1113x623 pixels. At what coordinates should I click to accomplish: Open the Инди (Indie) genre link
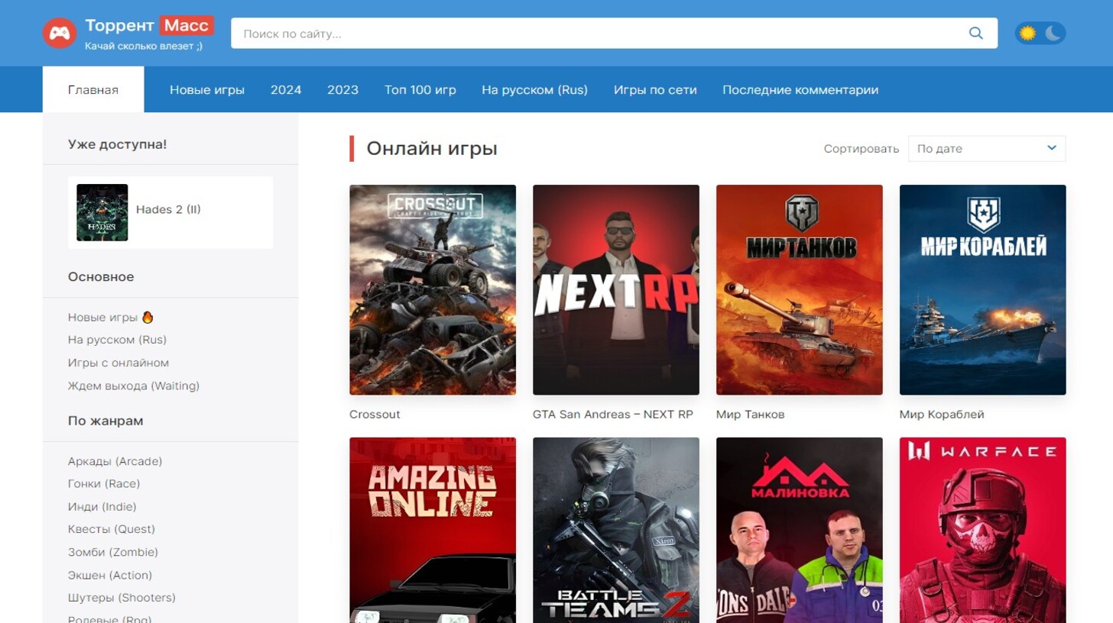pos(102,506)
